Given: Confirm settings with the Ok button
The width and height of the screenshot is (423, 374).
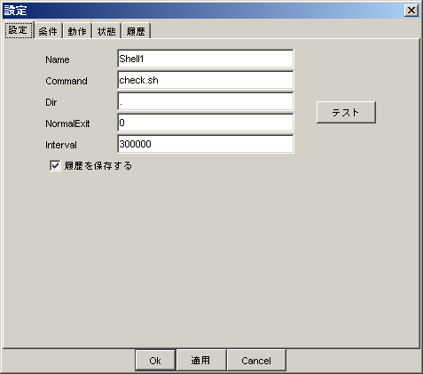Looking at the screenshot, I should pyautogui.click(x=155, y=361).
